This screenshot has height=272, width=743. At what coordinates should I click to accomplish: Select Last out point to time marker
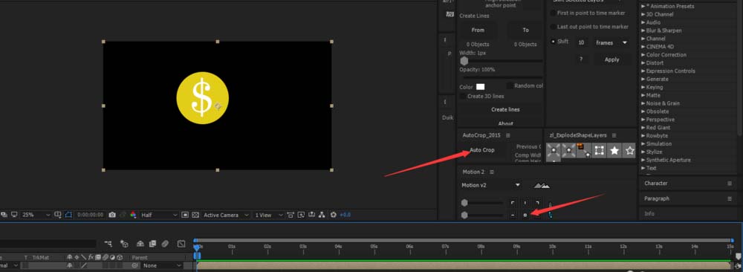(553, 27)
